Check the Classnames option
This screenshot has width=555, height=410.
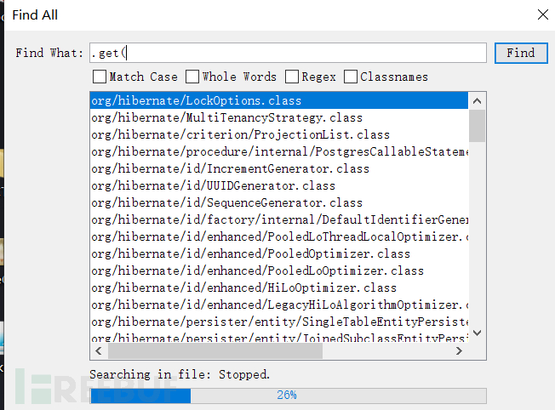[x=351, y=77]
